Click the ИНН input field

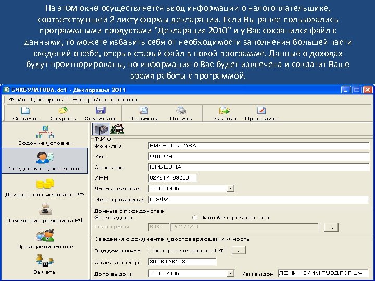173,178
